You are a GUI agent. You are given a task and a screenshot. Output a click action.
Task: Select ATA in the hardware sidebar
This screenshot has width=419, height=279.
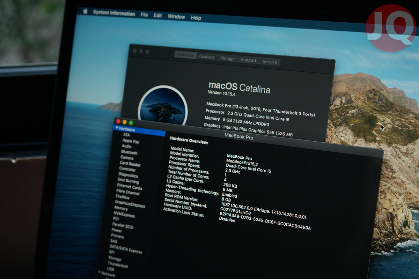126,135
